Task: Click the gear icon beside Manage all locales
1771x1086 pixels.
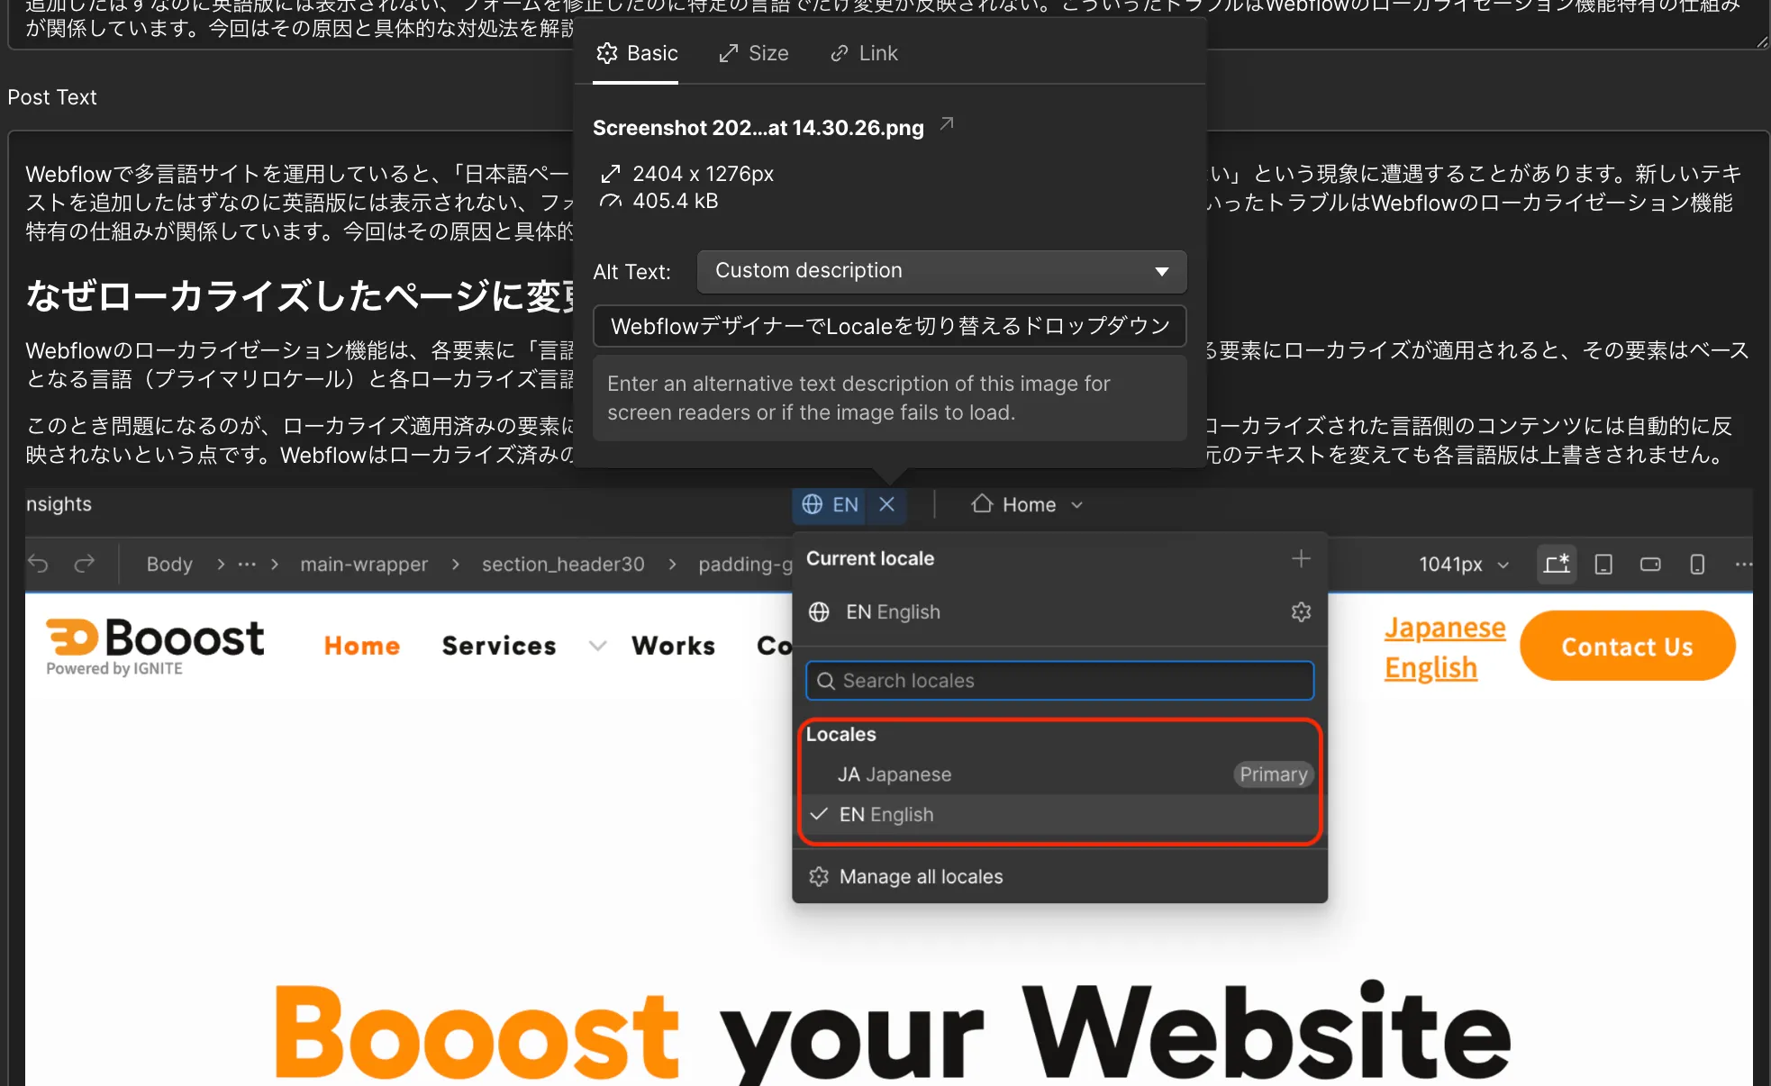Action: coord(819,877)
